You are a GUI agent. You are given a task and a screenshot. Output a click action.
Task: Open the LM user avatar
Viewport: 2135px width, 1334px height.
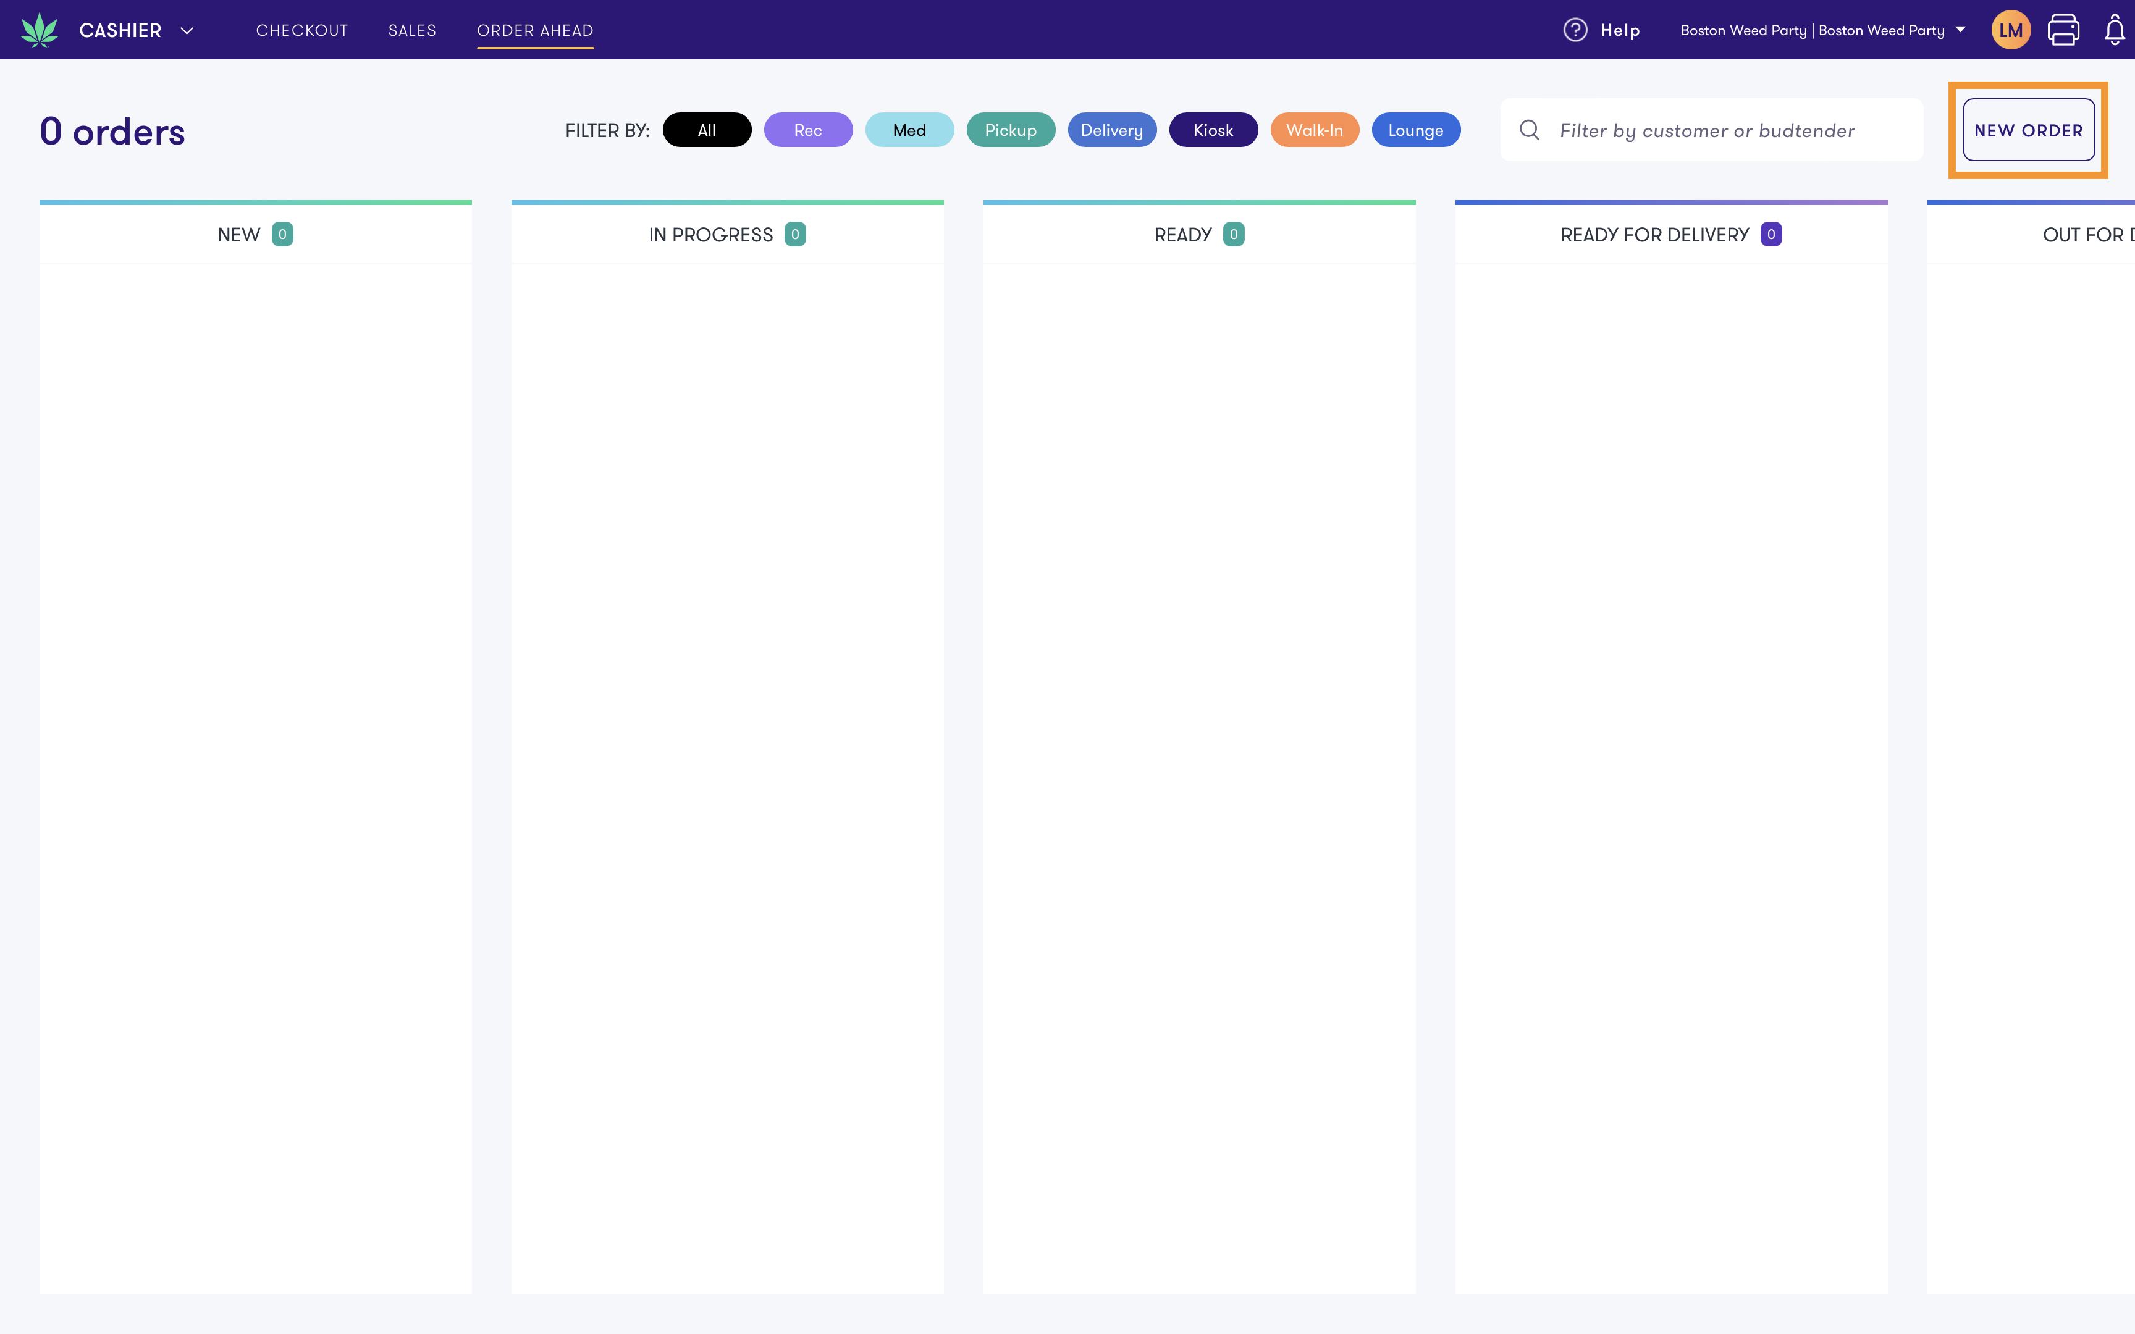(2011, 30)
